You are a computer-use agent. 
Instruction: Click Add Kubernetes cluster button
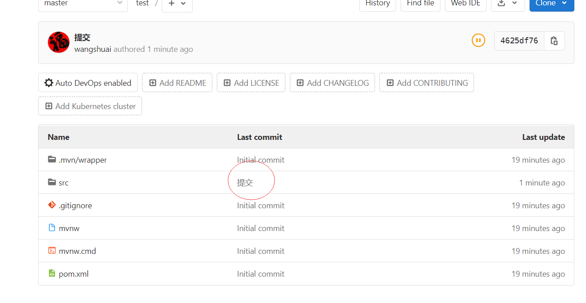click(x=90, y=106)
